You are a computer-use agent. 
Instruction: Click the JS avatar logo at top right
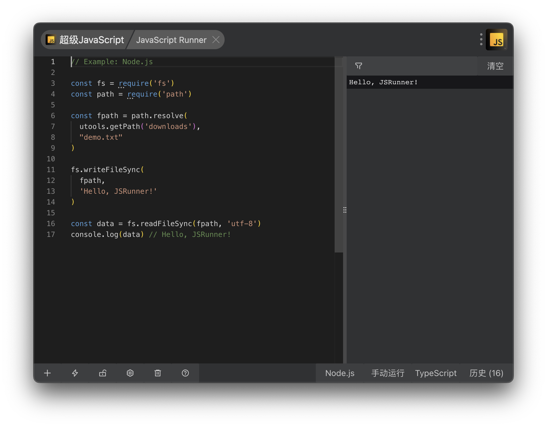coord(497,39)
